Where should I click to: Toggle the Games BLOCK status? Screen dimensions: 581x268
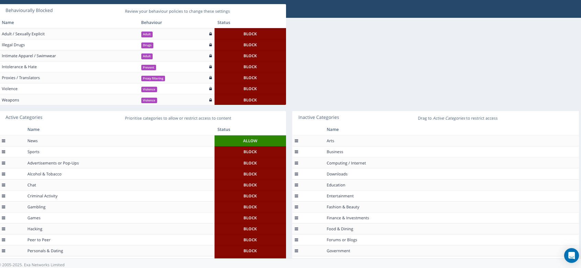tap(250, 218)
